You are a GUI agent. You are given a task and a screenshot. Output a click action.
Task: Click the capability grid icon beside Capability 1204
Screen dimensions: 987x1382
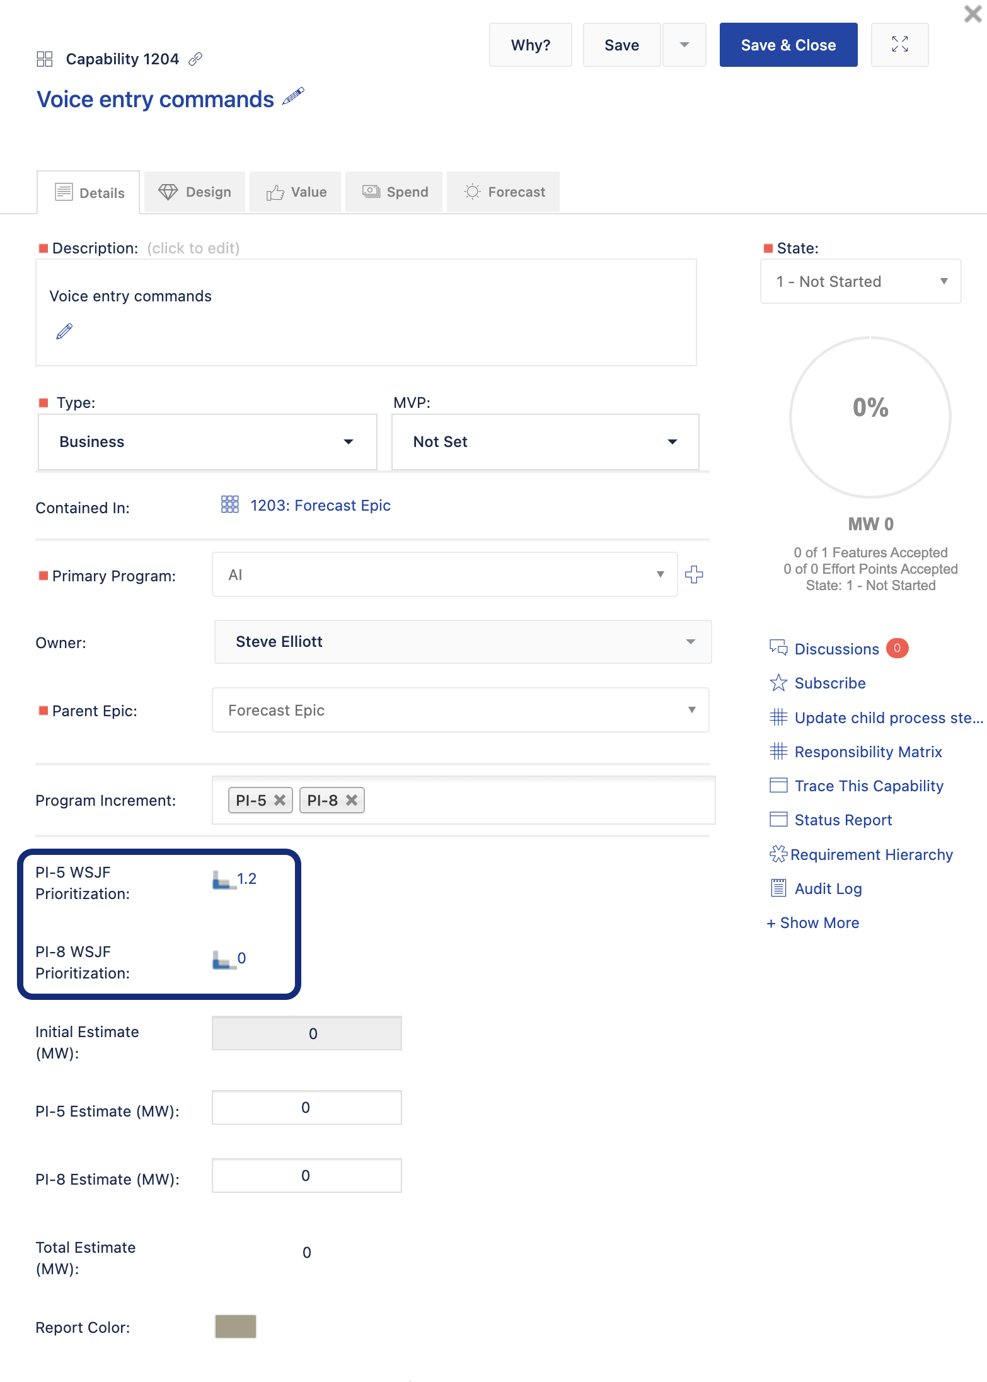pyautogui.click(x=45, y=59)
